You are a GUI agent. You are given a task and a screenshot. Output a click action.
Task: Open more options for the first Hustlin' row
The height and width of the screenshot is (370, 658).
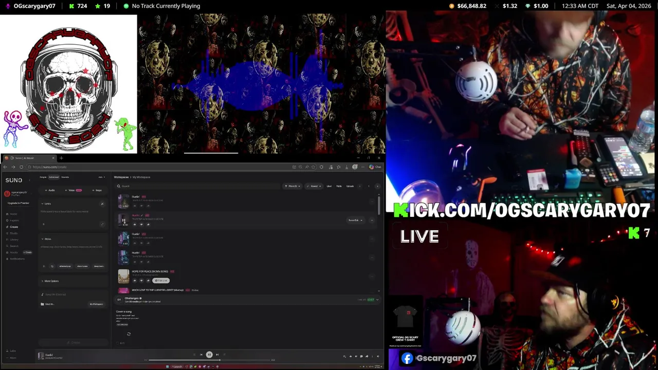pos(372,201)
